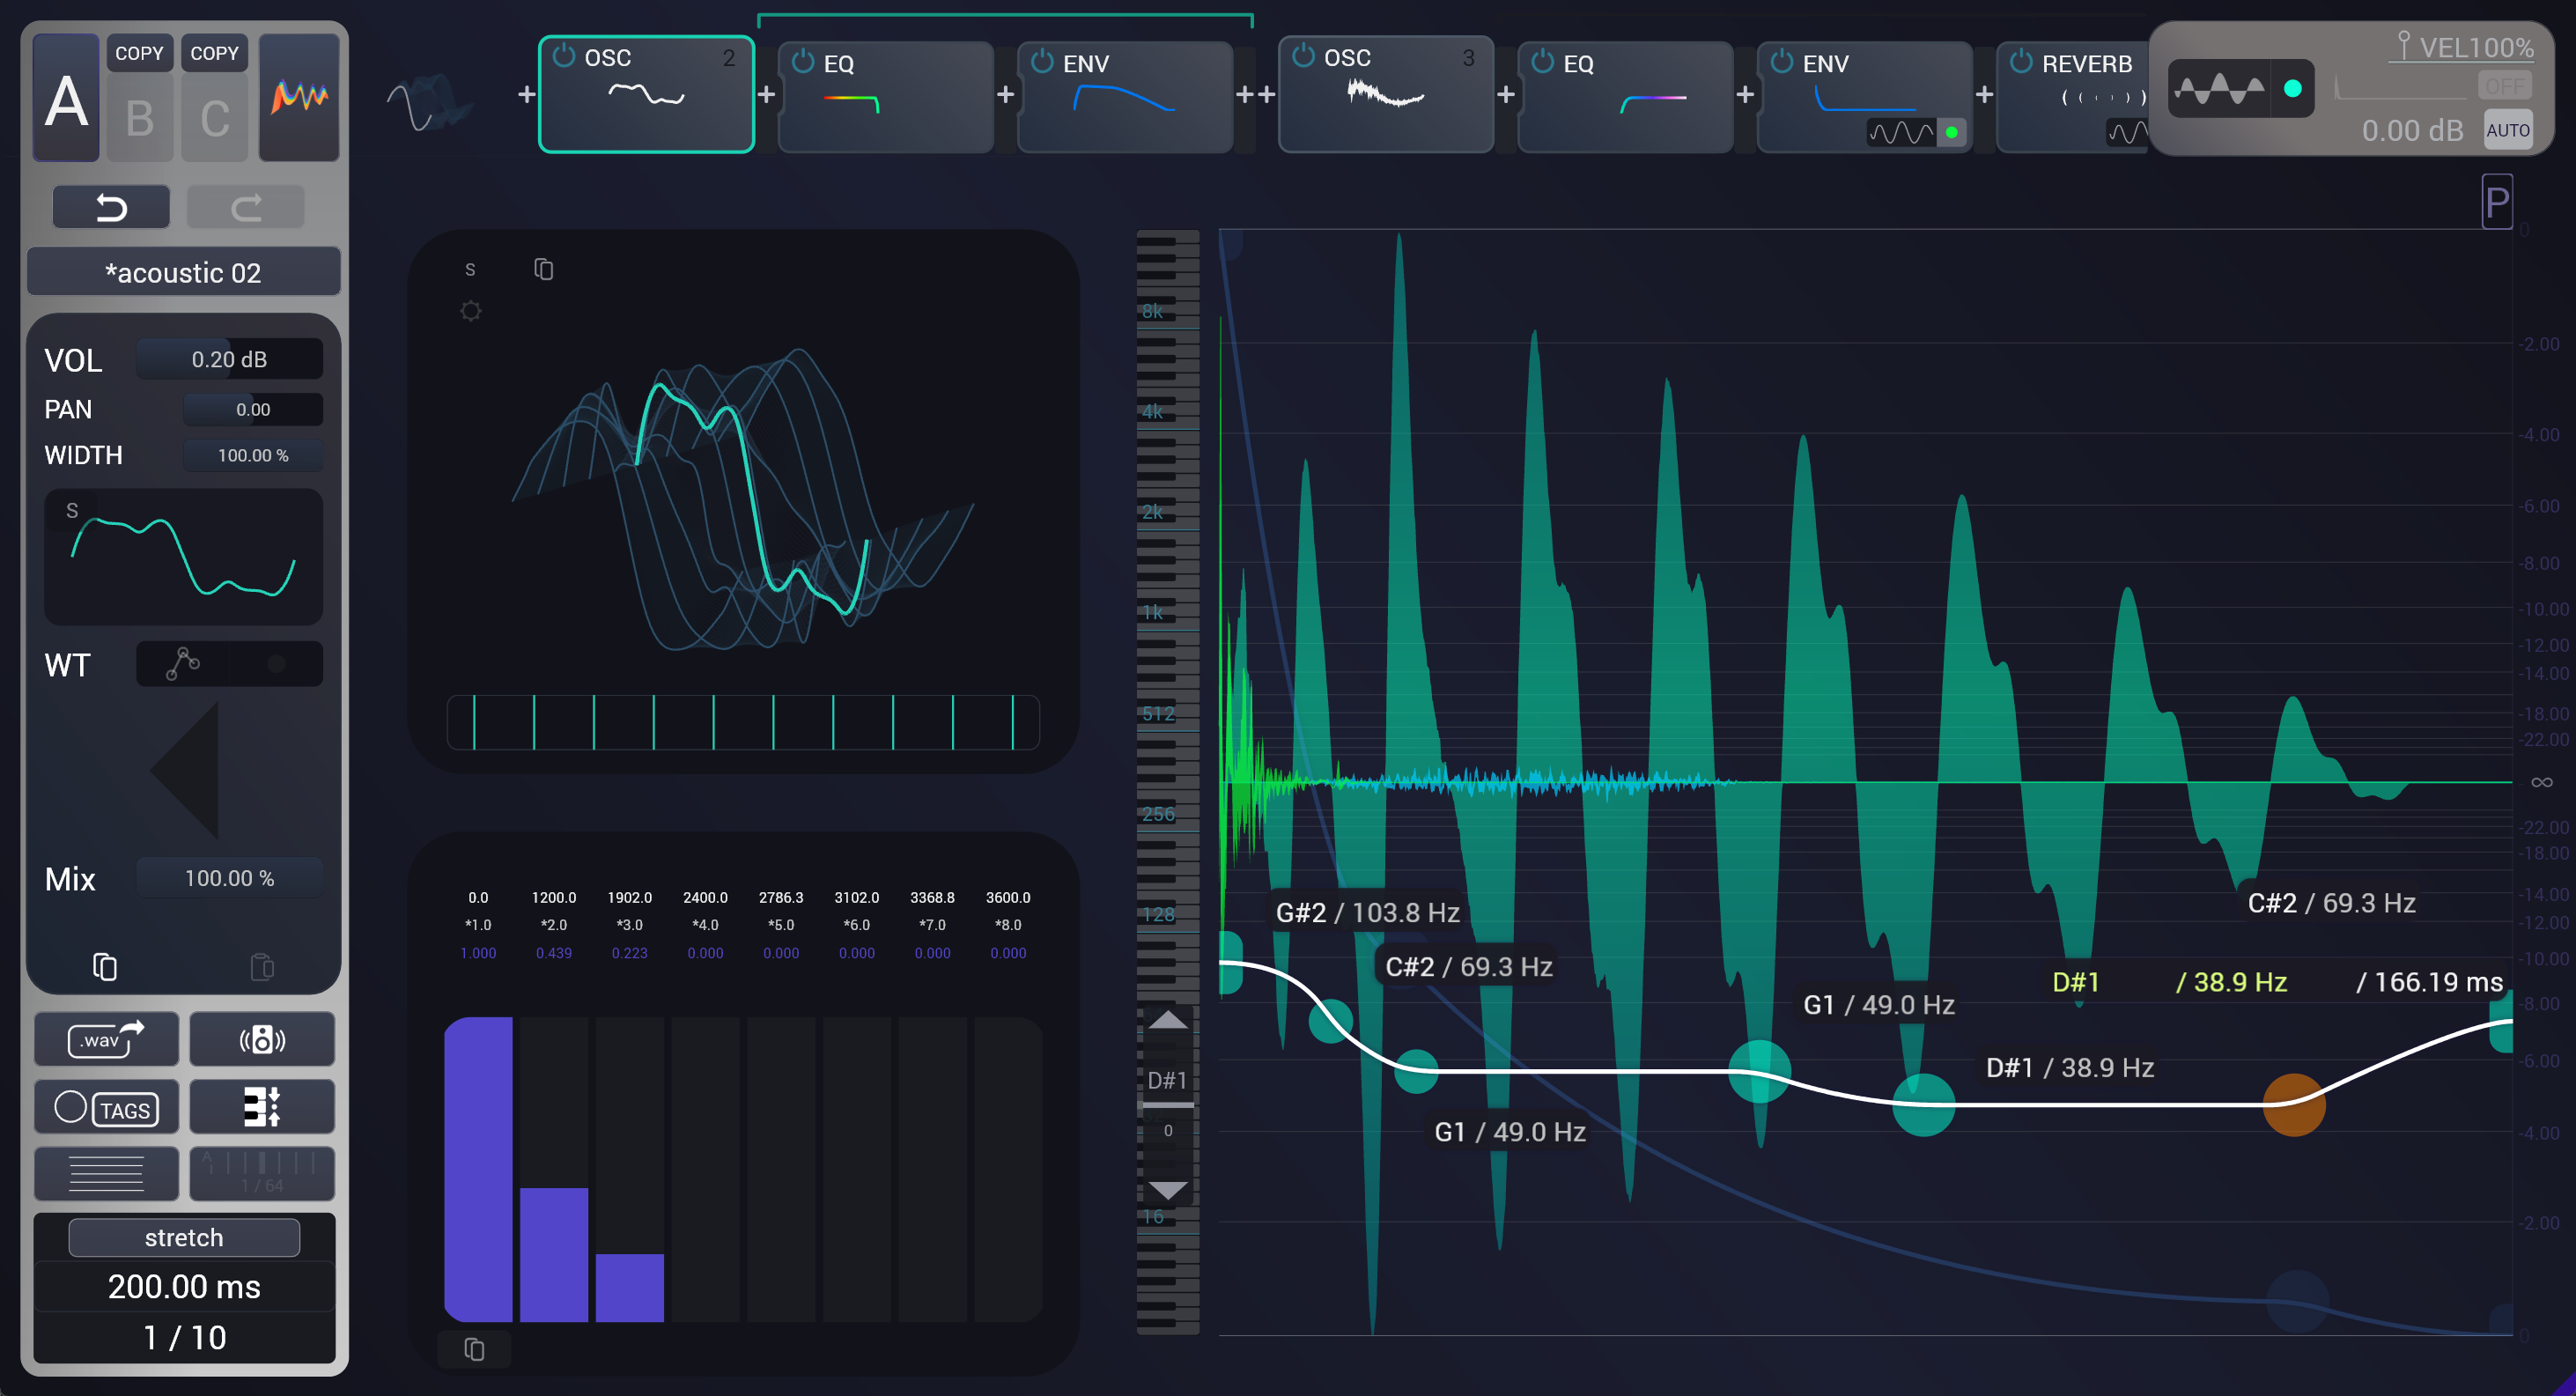
Task: Click the .wav export icon
Action: pyautogui.click(x=106, y=1039)
